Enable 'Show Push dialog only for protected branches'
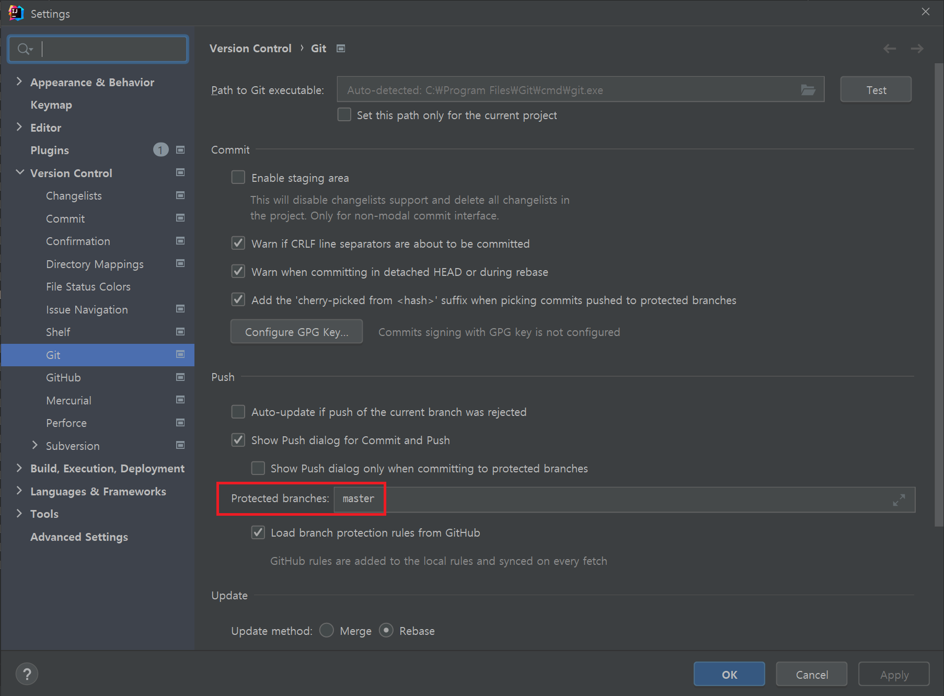The height and width of the screenshot is (696, 944). click(258, 468)
